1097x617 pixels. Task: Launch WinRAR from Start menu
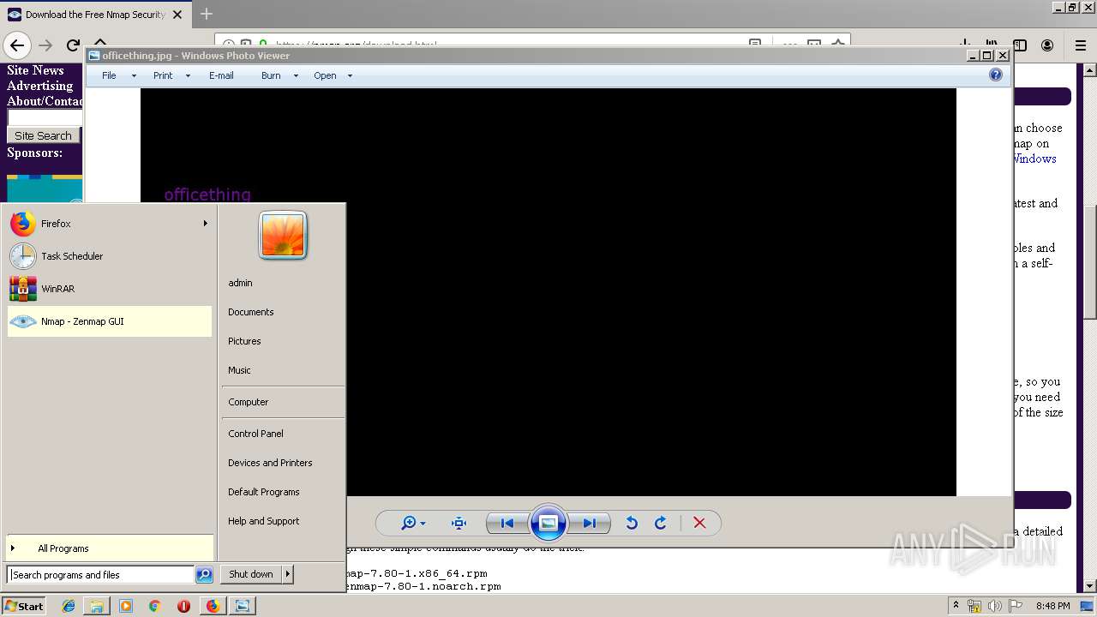coord(109,289)
